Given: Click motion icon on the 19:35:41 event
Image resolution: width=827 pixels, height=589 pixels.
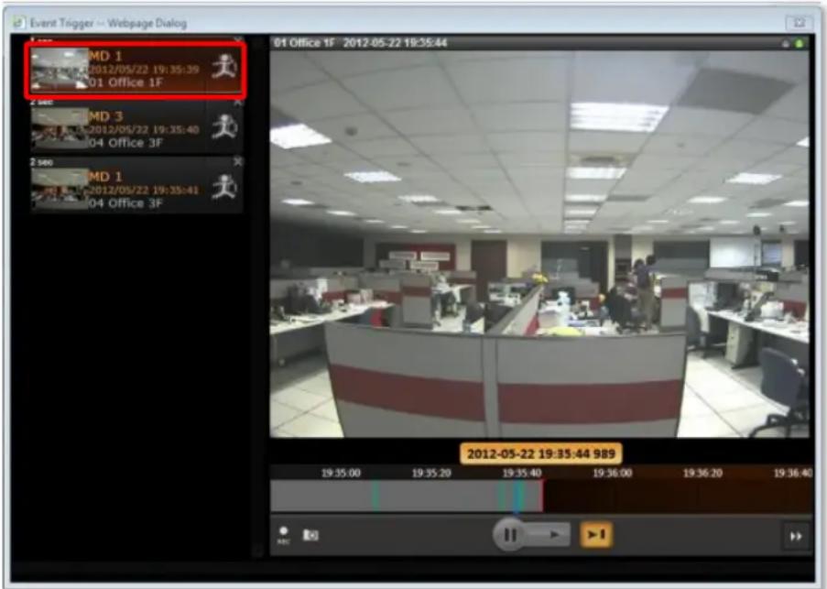Looking at the screenshot, I should (x=223, y=187).
